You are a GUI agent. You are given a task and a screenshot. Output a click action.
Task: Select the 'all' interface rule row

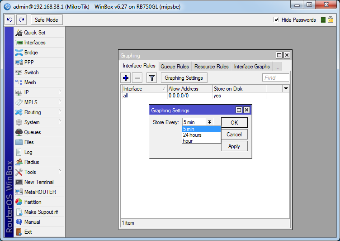pos(205,96)
